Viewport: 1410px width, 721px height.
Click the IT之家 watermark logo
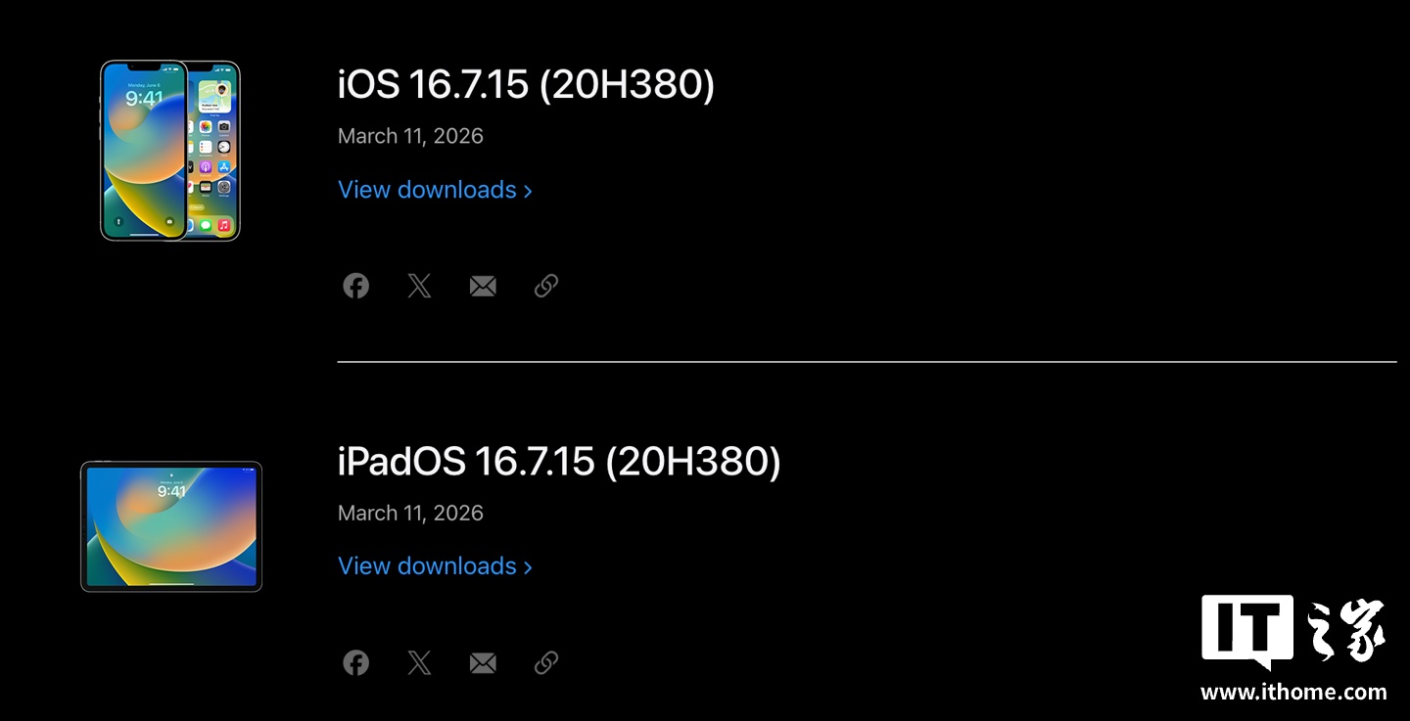1293,631
